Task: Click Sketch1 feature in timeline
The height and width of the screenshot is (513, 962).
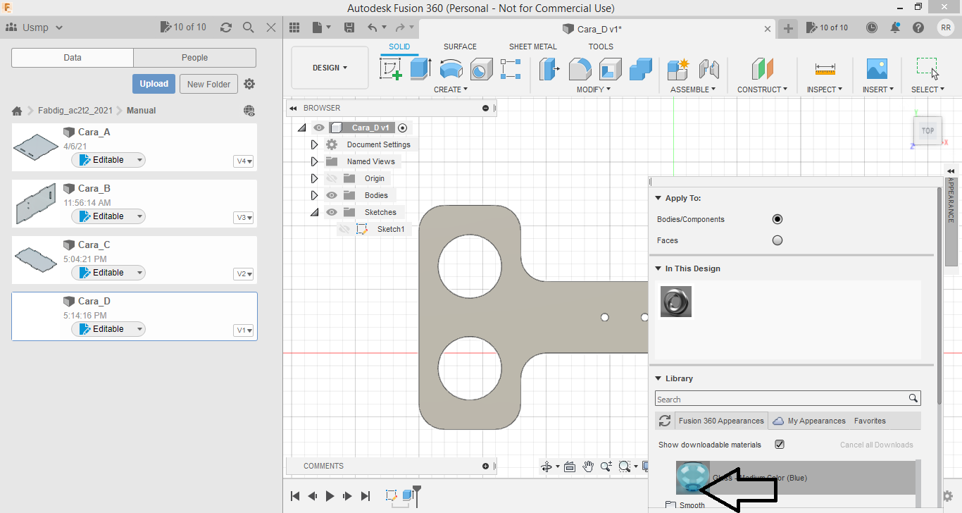Action: click(392, 496)
